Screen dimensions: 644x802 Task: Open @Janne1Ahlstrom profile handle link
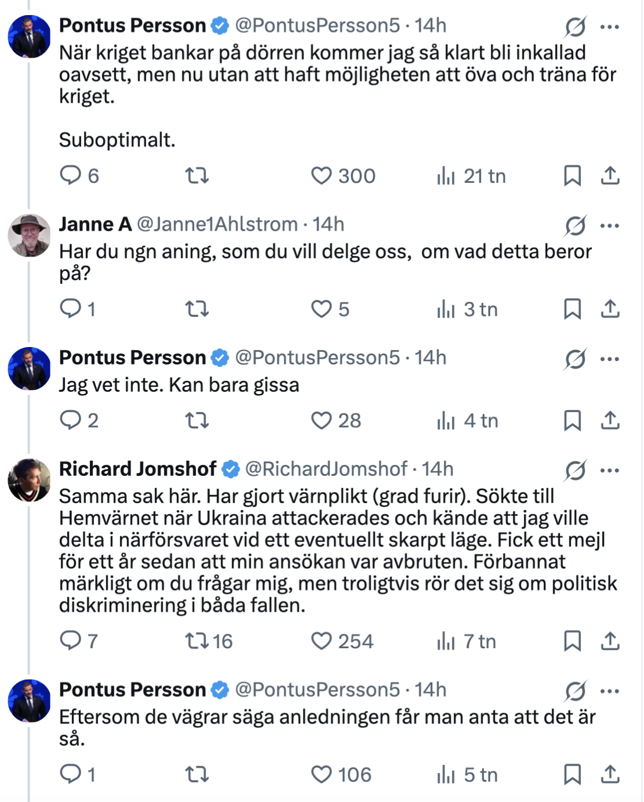(x=217, y=224)
